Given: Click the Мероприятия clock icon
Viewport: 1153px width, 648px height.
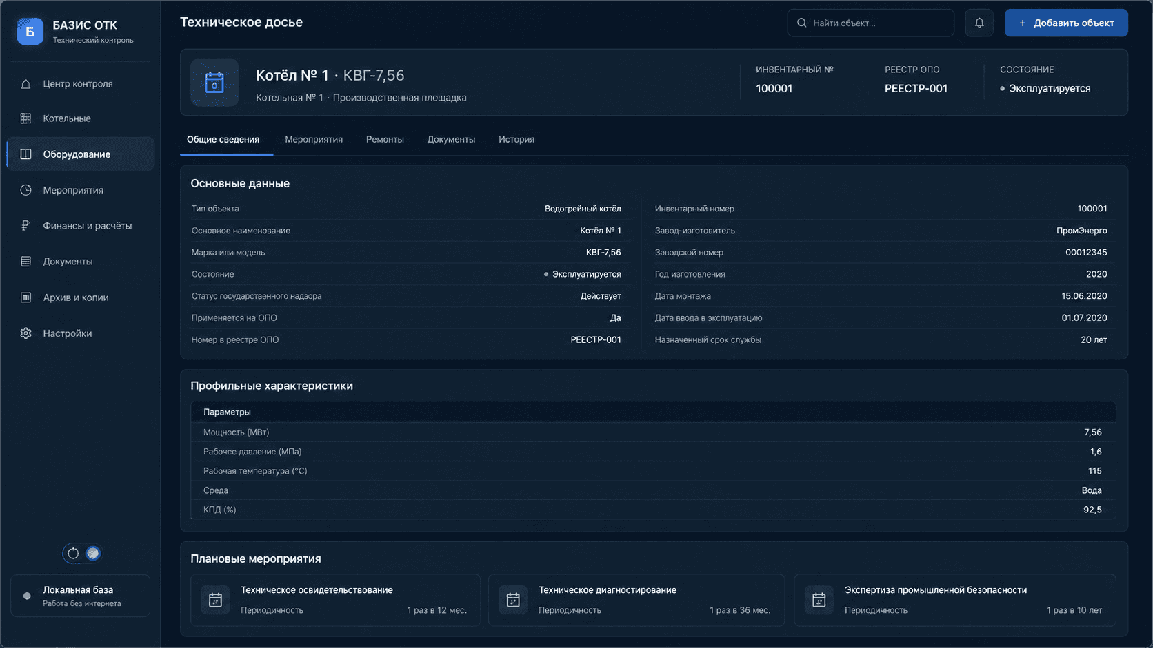Looking at the screenshot, I should click(26, 190).
